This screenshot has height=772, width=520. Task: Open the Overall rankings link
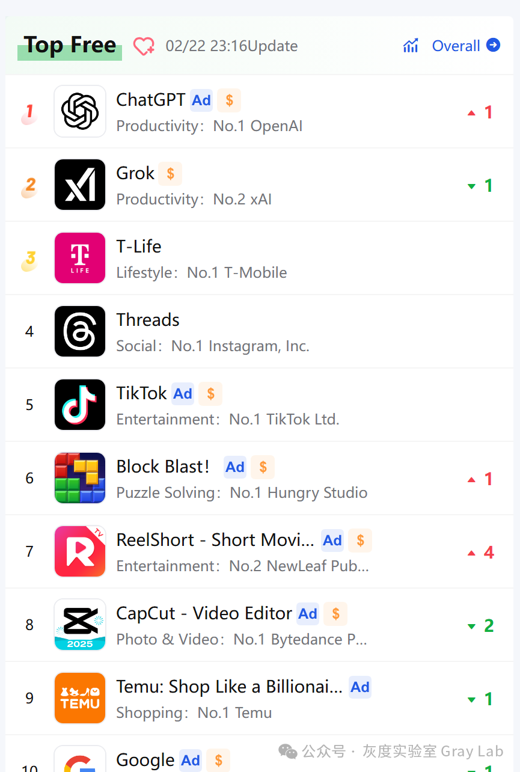pos(456,46)
